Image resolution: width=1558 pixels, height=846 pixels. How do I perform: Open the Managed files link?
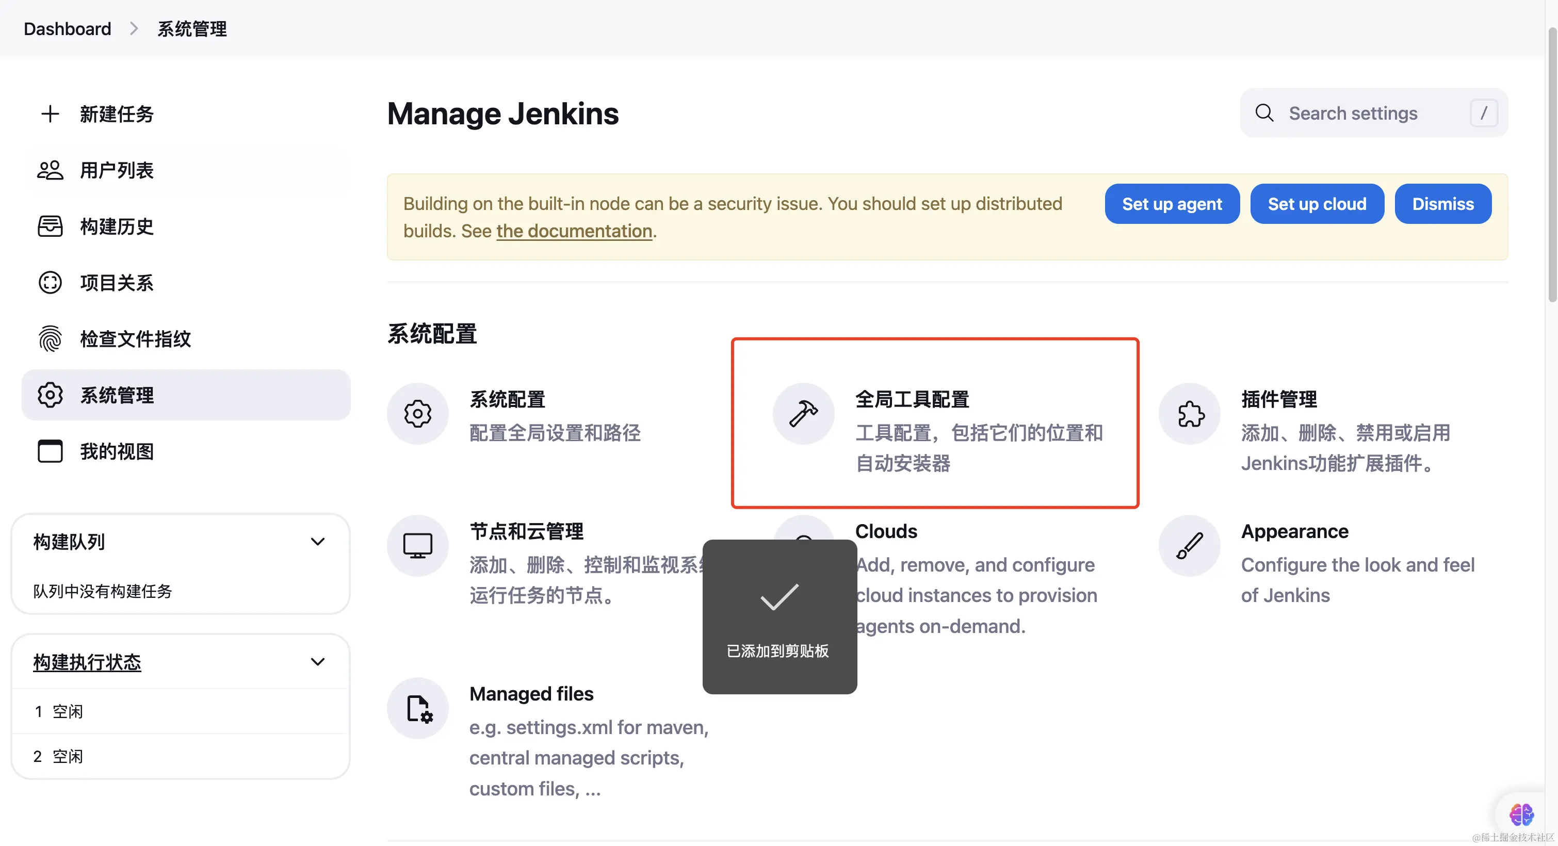pos(532,694)
